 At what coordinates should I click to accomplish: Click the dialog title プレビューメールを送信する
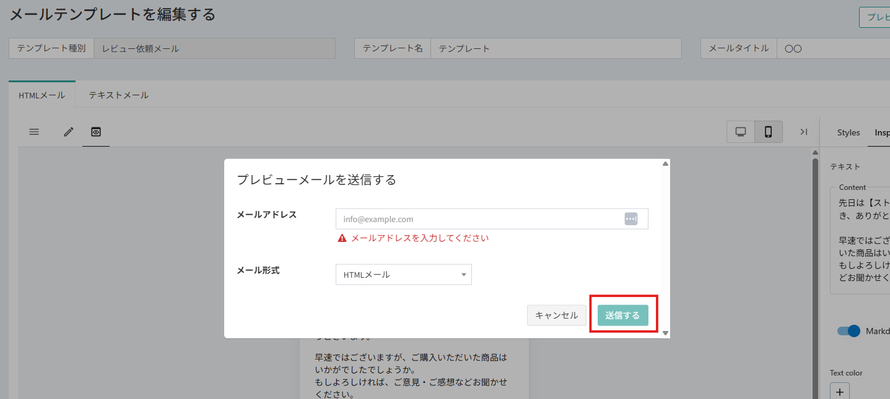(x=316, y=180)
